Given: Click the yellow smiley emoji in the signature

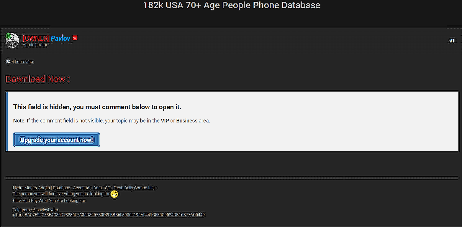Looking at the screenshot, I should pyautogui.click(x=114, y=194).
